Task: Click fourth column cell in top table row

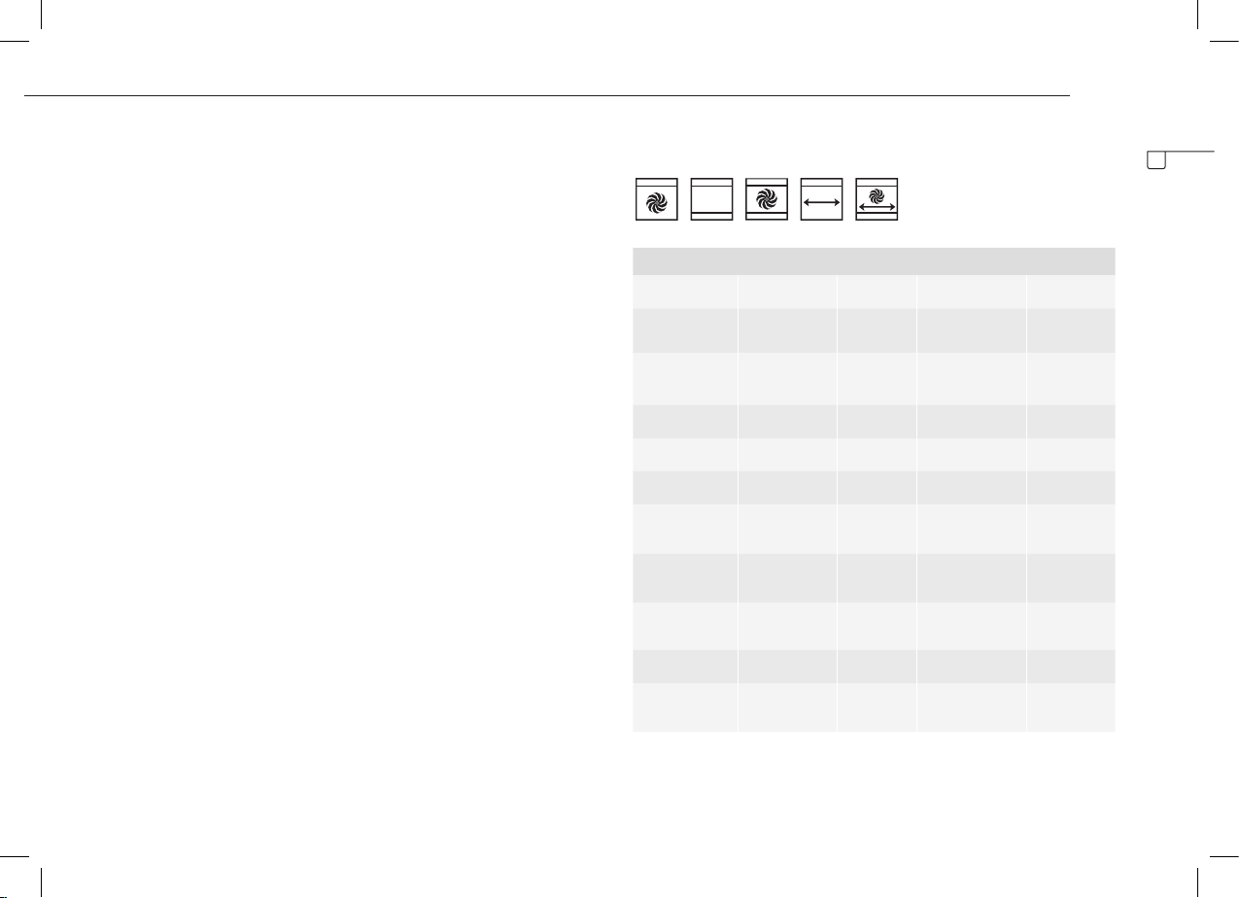Action: [x=971, y=291]
